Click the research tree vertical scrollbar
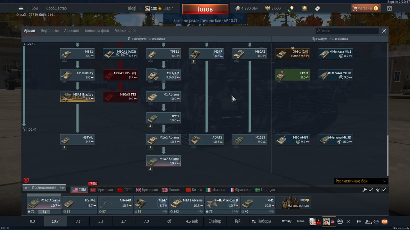 (x=388, y=155)
